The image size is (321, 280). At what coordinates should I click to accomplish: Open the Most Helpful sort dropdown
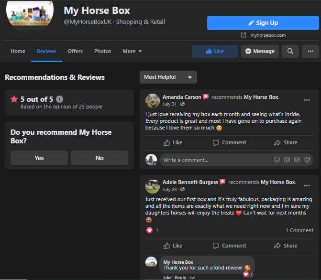tap(168, 77)
